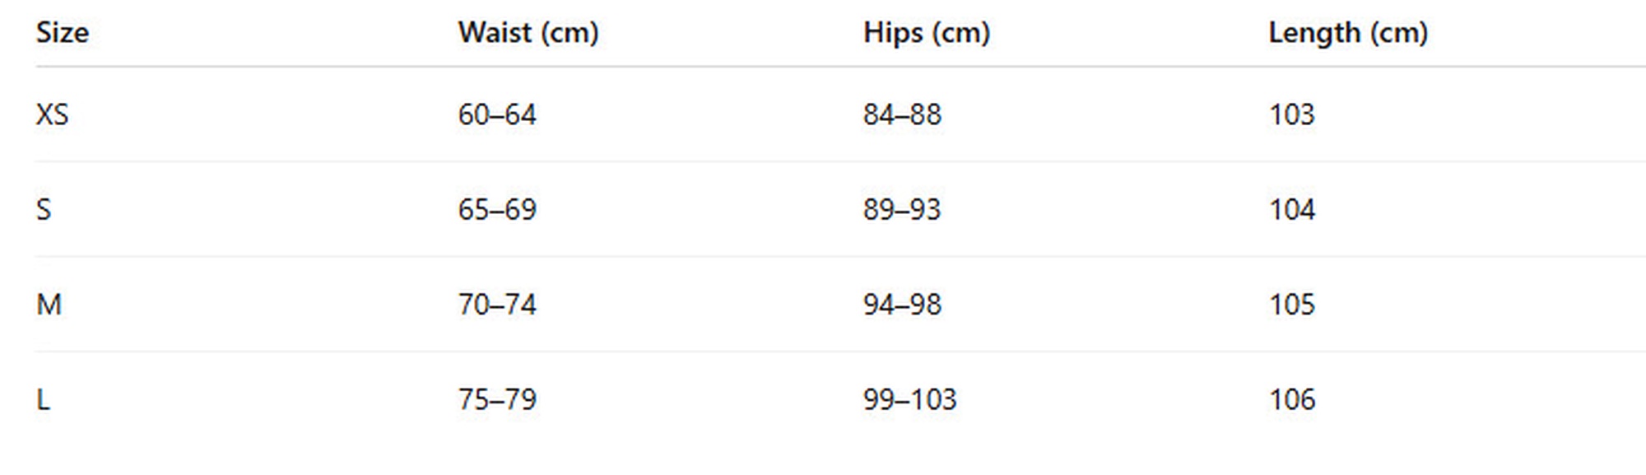This screenshot has width=1646, height=475.
Task: Click hips value 84–88
Action: click(902, 114)
